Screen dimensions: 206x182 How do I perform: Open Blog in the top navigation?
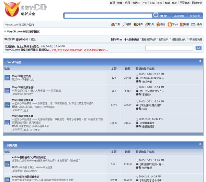tap(160, 3)
